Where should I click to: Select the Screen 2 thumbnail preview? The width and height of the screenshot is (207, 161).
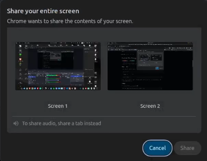click(150, 66)
